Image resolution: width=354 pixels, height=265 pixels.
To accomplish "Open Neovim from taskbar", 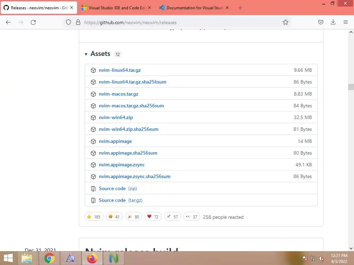I will (x=113, y=258).
